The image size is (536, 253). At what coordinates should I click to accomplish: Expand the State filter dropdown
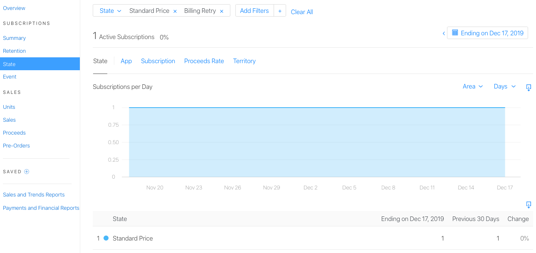(x=110, y=11)
